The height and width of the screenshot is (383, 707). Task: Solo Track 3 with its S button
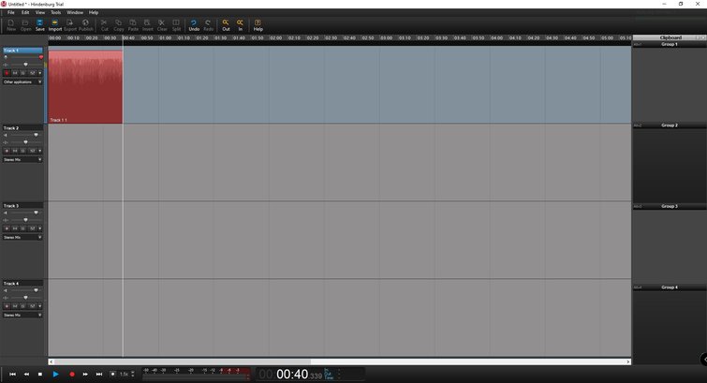pos(23,228)
